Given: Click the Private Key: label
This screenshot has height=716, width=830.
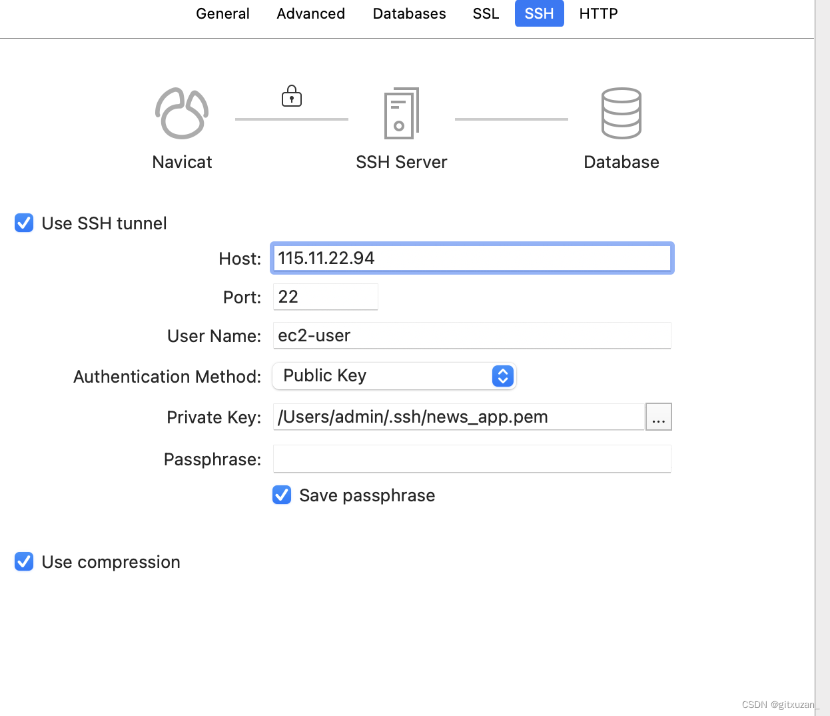Looking at the screenshot, I should pos(214,417).
